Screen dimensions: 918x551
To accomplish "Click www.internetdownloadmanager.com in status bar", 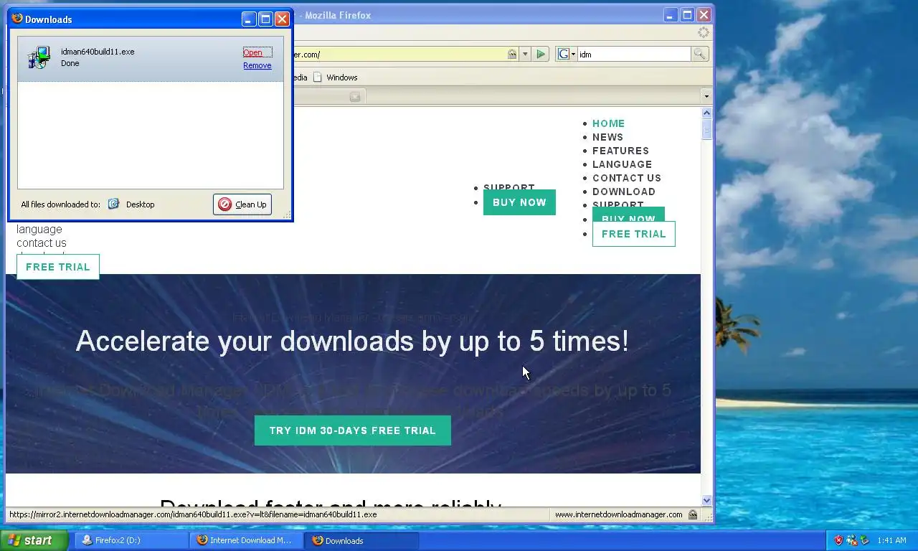I will click(618, 514).
